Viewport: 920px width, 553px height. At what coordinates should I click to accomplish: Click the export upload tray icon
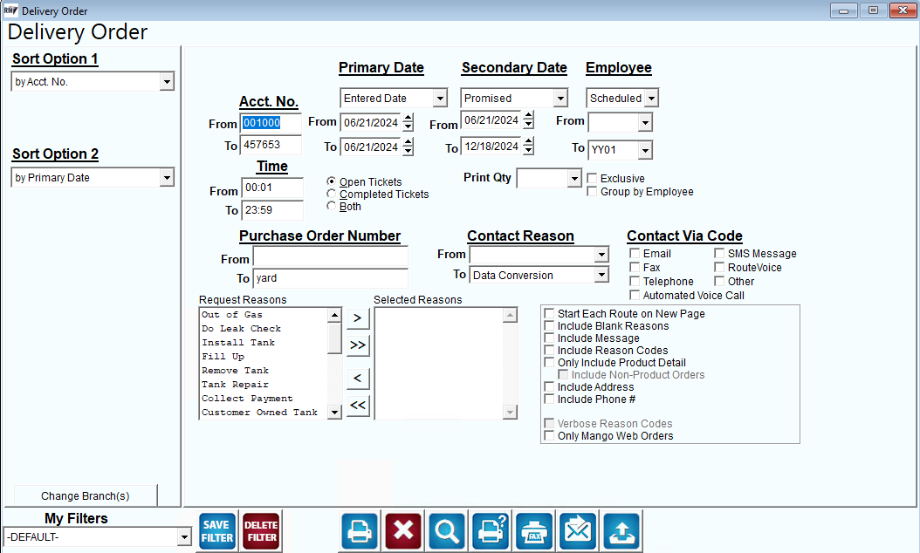click(622, 531)
